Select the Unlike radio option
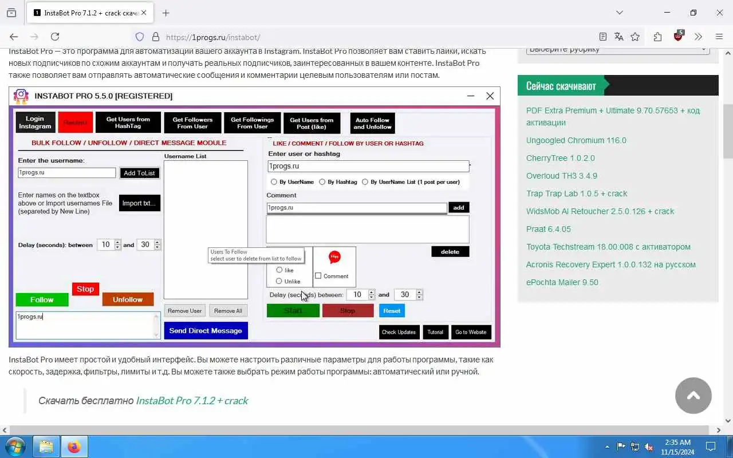The height and width of the screenshot is (458, 733). (279, 281)
